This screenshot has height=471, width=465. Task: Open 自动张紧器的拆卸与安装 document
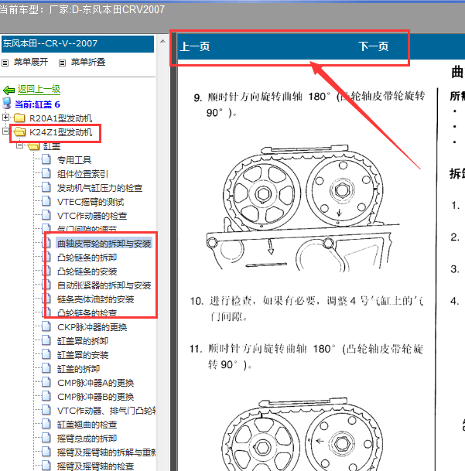coord(104,285)
